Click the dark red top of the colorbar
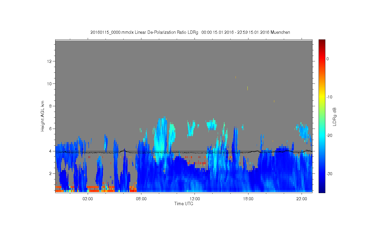Viewport: 387px width, 232px height. coord(322,41)
